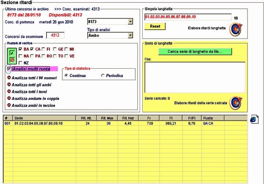Click the arrow icon for Analizza tutti gli ambi
264x184 pixels.
[9, 84]
